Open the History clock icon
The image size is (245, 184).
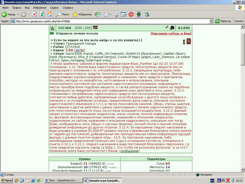[97, 14]
